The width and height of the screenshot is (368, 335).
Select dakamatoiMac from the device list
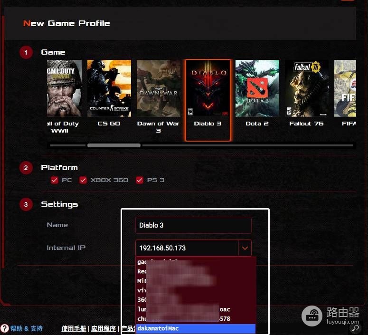196,328
